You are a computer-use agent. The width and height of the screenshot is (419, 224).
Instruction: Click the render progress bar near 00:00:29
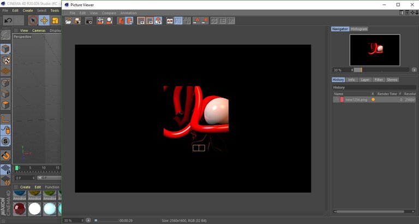106,221
